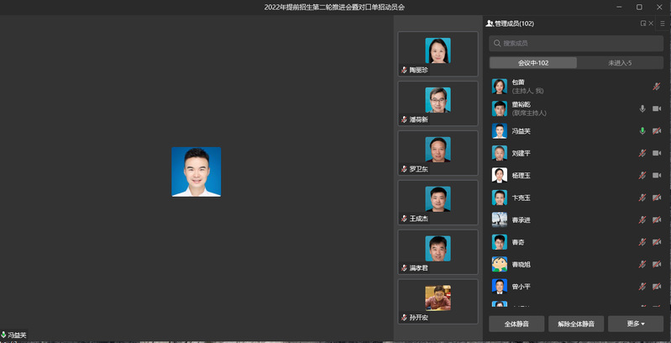This screenshot has width=671, height=343.
Task: Open the members panel hamburger menu
Action: click(x=663, y=24)
